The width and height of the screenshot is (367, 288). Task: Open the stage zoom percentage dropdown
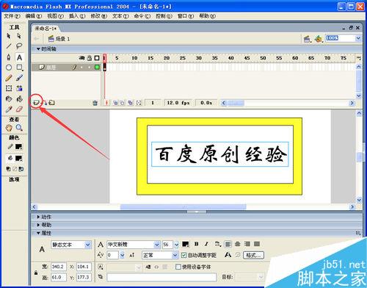point(358,38)
